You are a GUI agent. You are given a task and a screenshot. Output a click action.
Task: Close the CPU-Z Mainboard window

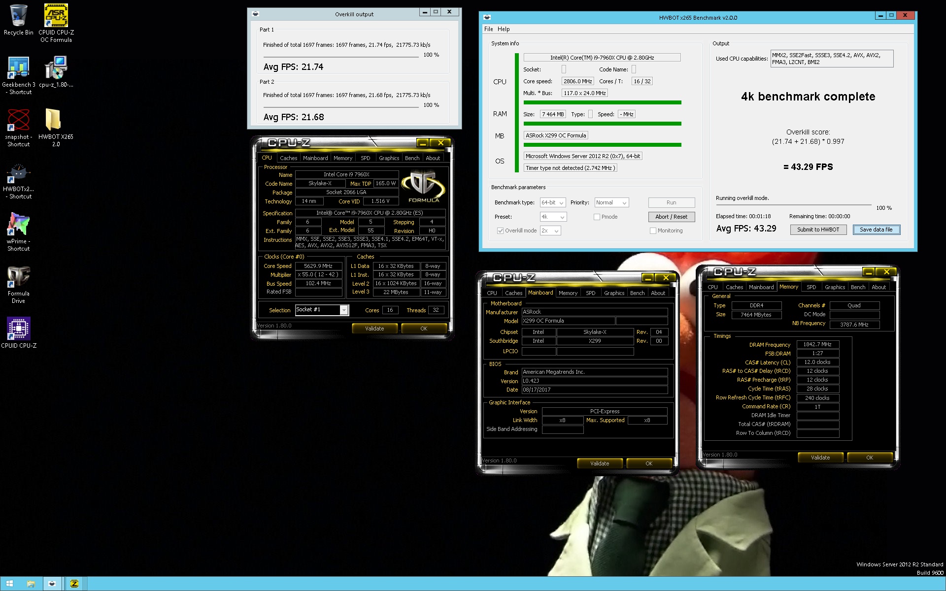[x=666, y=278]
